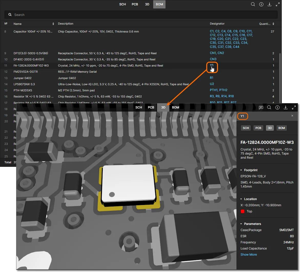This screenshot has height=272, width=300.
Task: Switch to the SCH tab in the BOM window
Action: [122, 4]
